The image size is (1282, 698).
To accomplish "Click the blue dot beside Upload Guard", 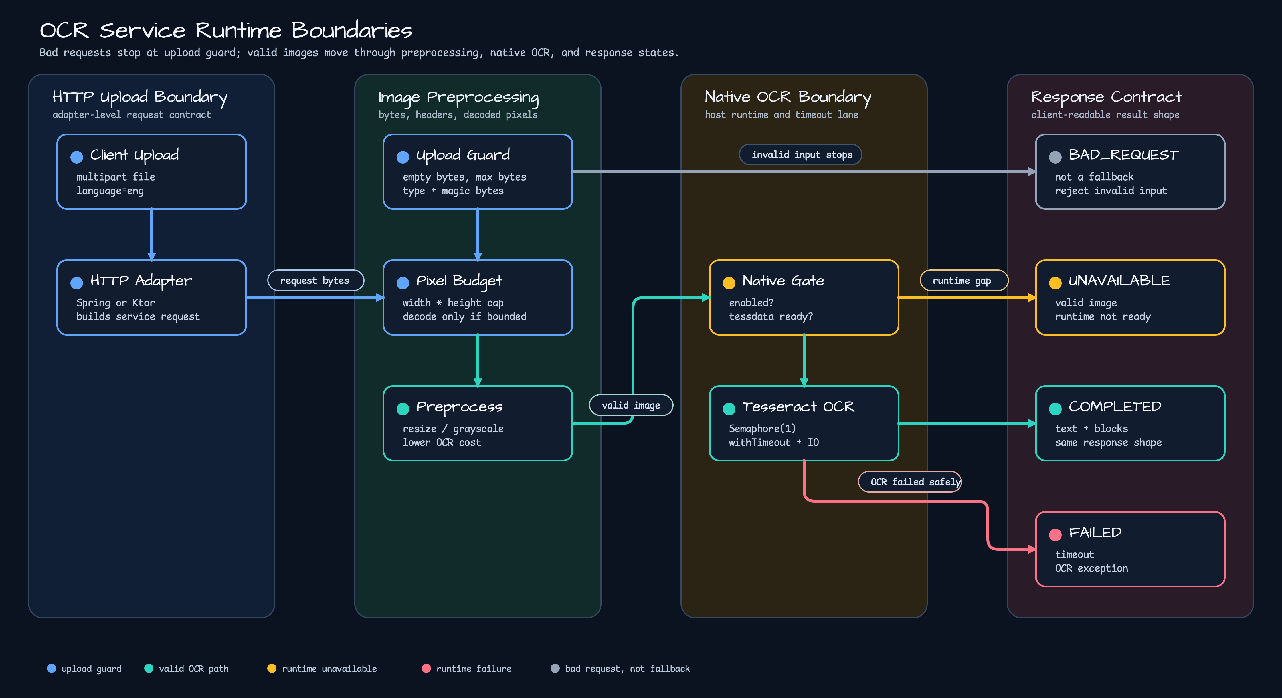I will [x=403, y=157].
